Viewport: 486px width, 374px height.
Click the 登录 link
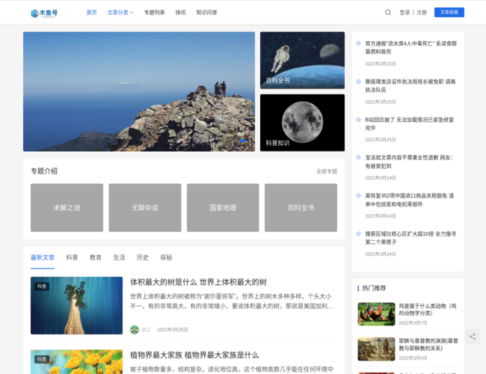(405, 13)
